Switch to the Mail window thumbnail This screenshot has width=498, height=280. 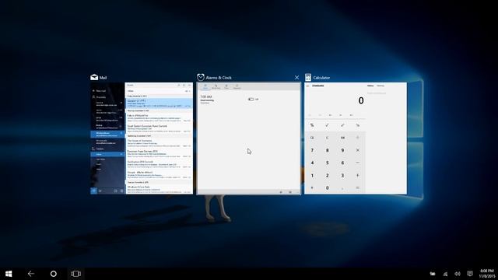[x=142, y=138]
